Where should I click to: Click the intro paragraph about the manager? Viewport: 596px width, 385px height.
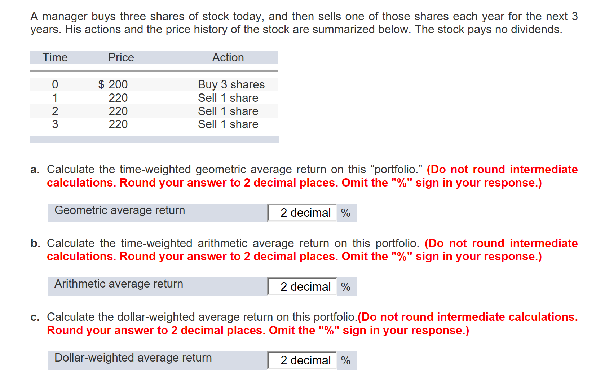(x=304, y=23)
